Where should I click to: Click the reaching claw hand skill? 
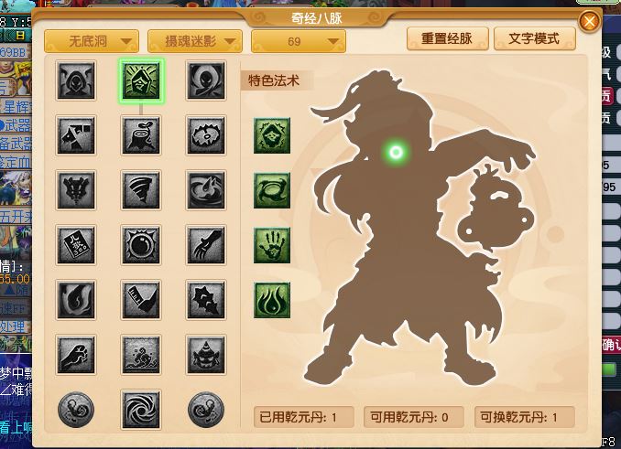click(x=206, y=245)
